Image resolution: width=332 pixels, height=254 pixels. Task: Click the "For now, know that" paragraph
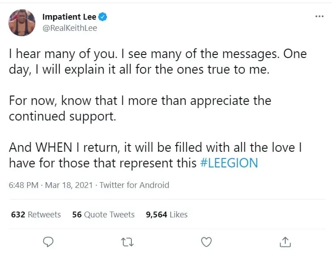[x=140, y=100]
